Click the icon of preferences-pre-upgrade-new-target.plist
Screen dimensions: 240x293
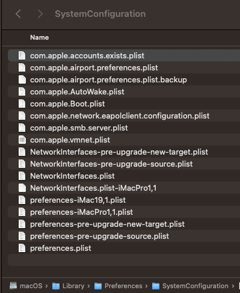22,224
